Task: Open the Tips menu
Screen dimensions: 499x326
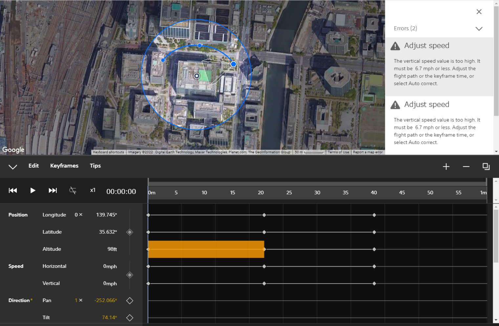Action: tap(95, 166)
